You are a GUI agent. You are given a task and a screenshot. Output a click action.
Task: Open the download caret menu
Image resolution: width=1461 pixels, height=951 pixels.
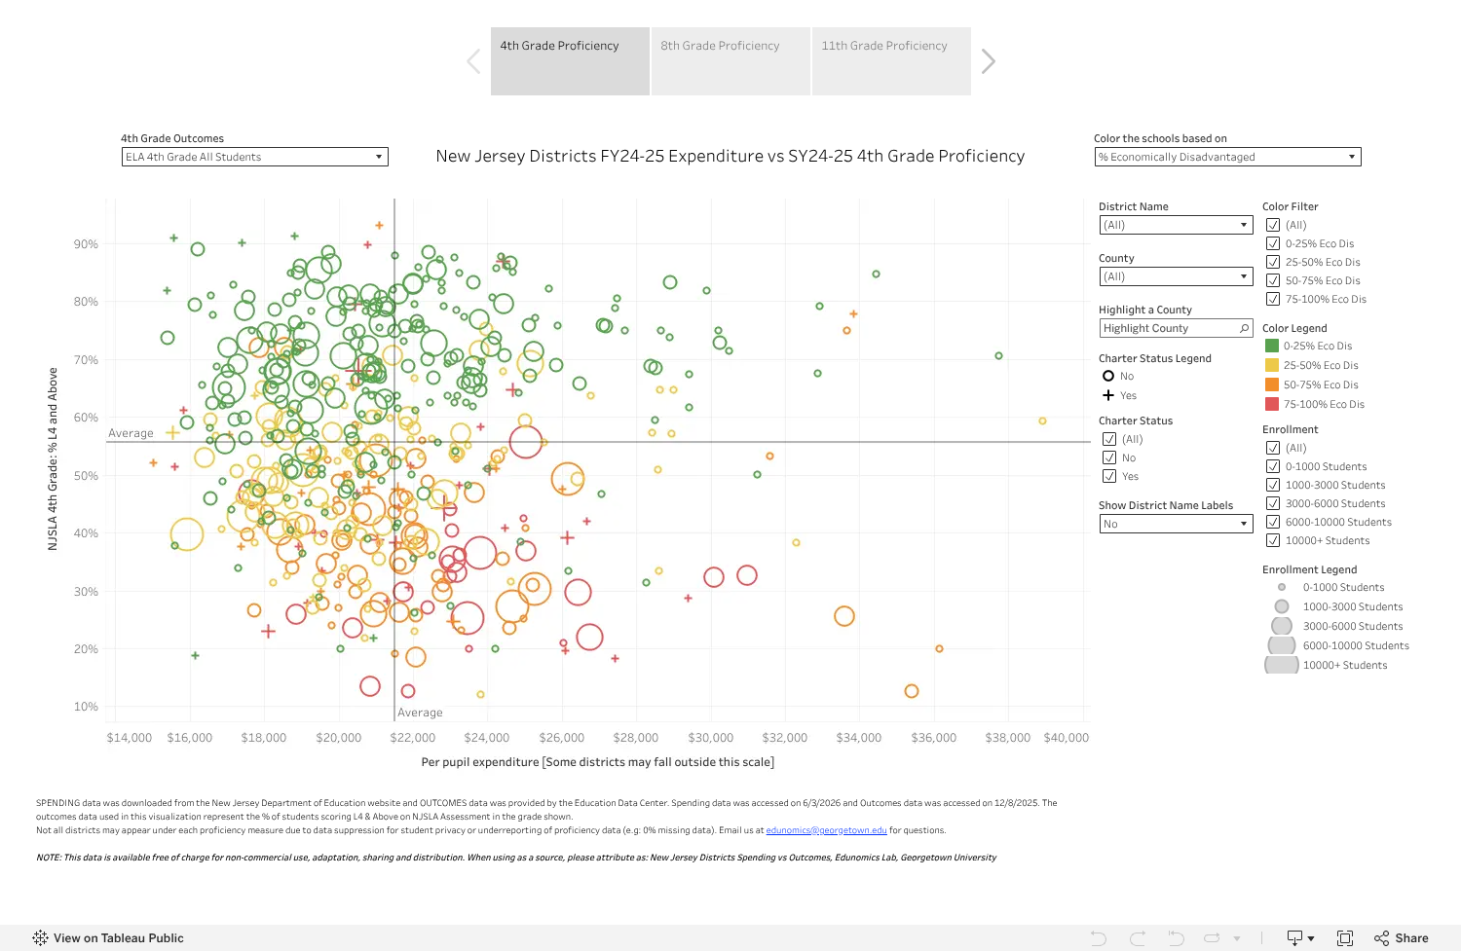pyautogui.click(x=1311, y=938)
